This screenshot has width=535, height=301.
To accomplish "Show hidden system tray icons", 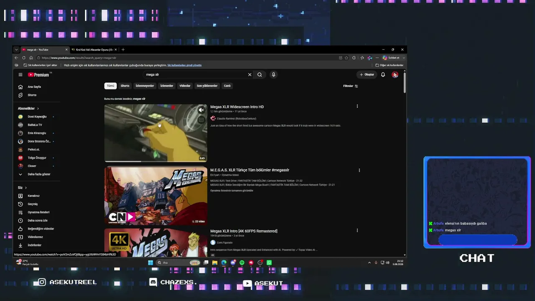I will point(369,263).
